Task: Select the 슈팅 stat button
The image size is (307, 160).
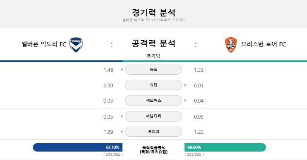Action: 153,85
